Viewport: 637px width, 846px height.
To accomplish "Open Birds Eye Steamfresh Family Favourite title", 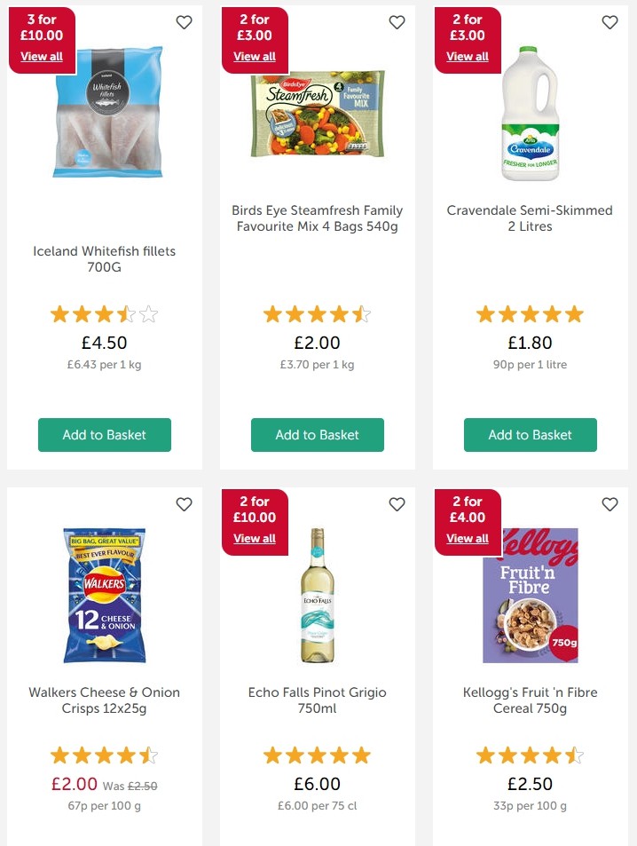I will 318,218.
